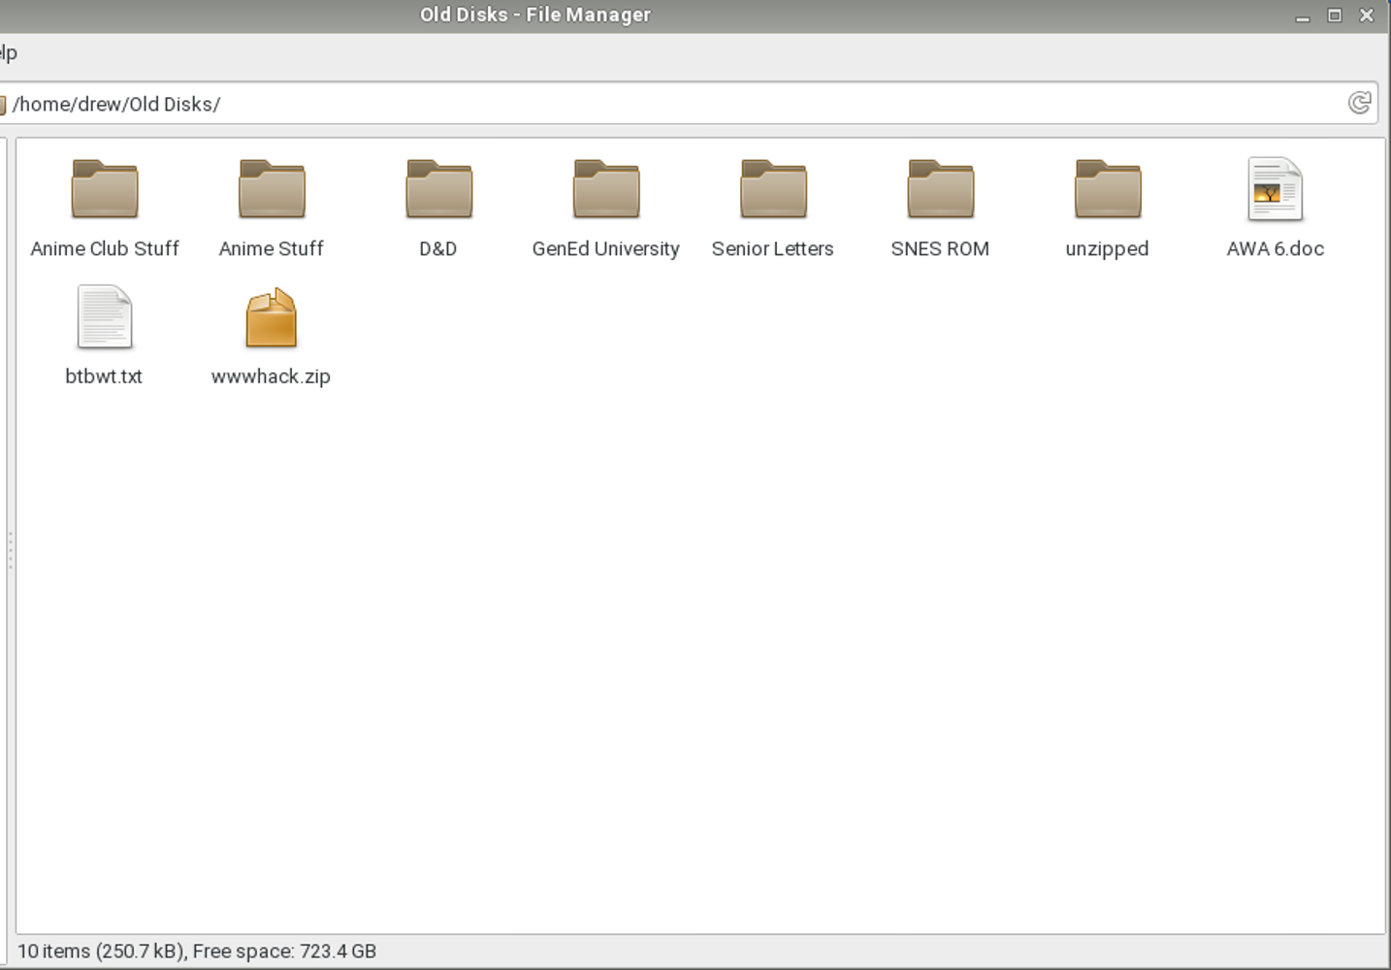
Task: Minimize the Old Disks window
Action: point(1303,16)
